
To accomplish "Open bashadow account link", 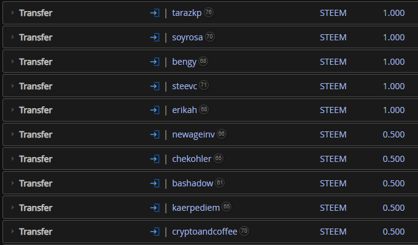I will [192, 183].
